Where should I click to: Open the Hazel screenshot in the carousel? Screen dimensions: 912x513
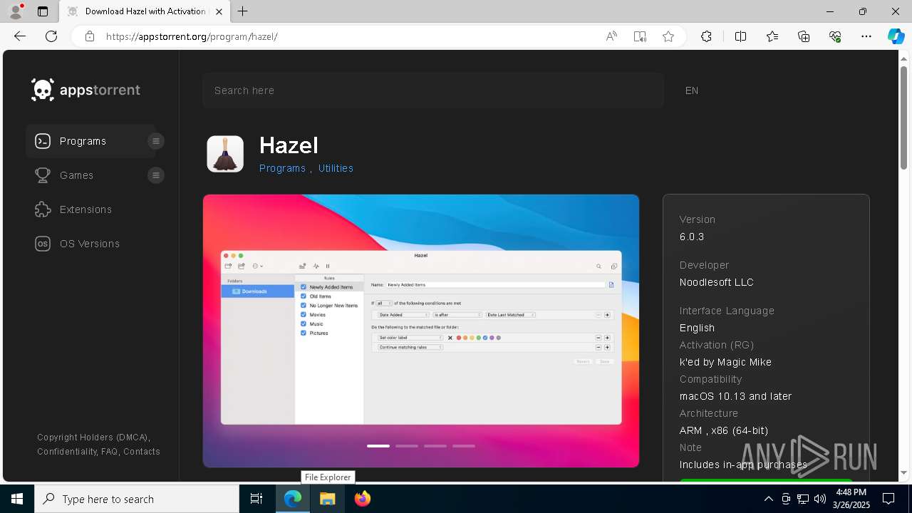point(421,331)
